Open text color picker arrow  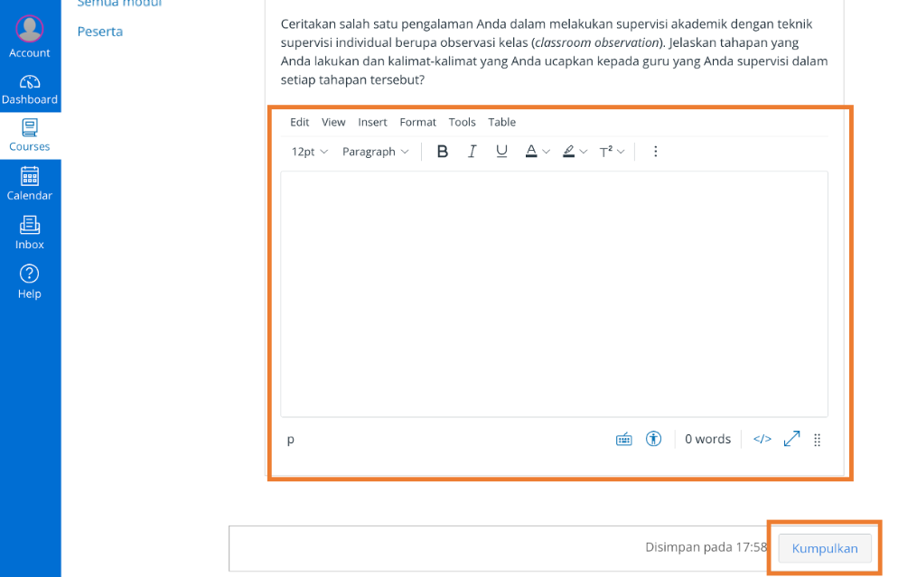pyautogui.click(x=547, y=152)
